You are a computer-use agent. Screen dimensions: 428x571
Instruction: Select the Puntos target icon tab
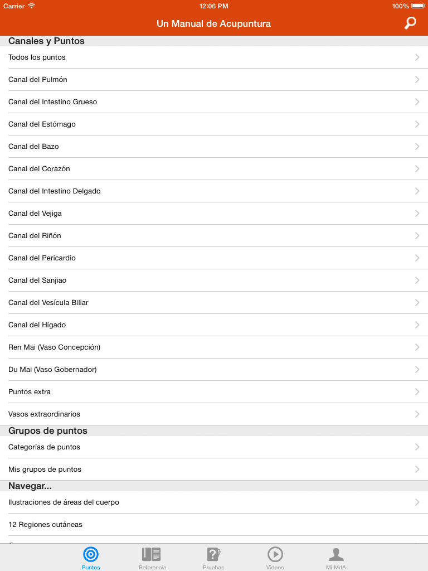[91, 554]
